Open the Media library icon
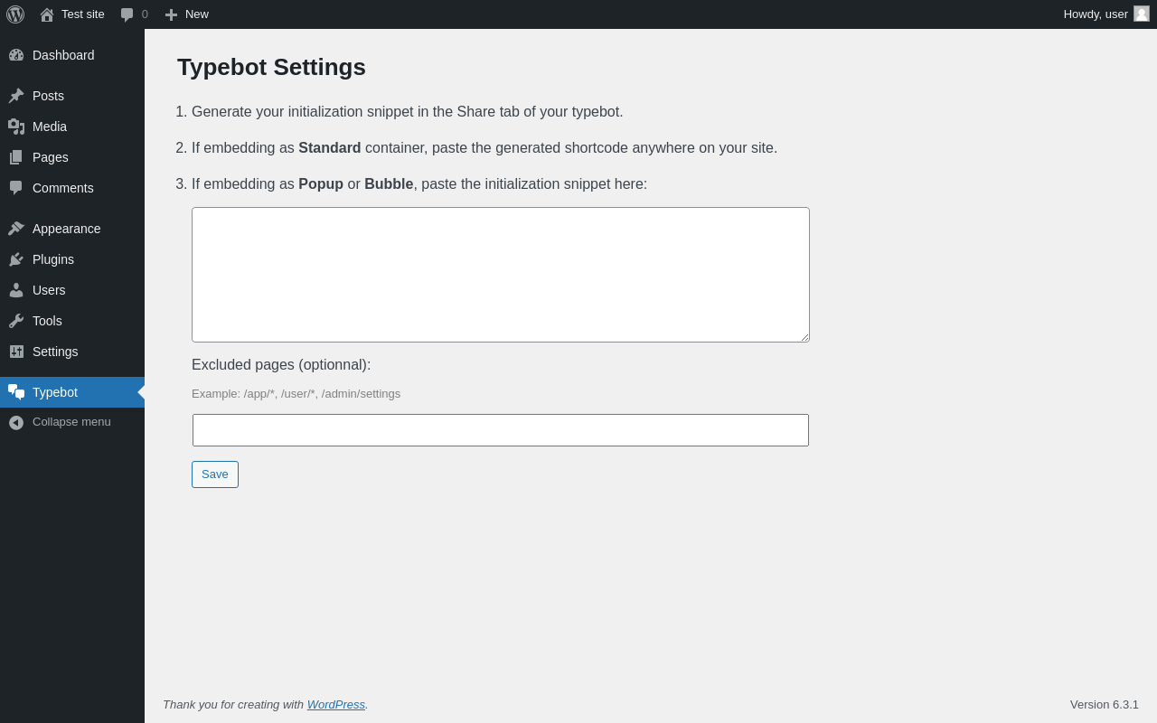Screen dimensions: 1157x723 (x=16, y=127)
